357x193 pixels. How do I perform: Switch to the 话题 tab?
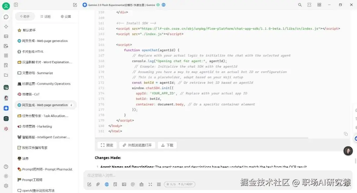pyautogui.click(x=45, y=16)
